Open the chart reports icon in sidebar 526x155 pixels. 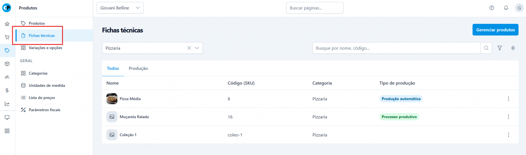(7, 104)
